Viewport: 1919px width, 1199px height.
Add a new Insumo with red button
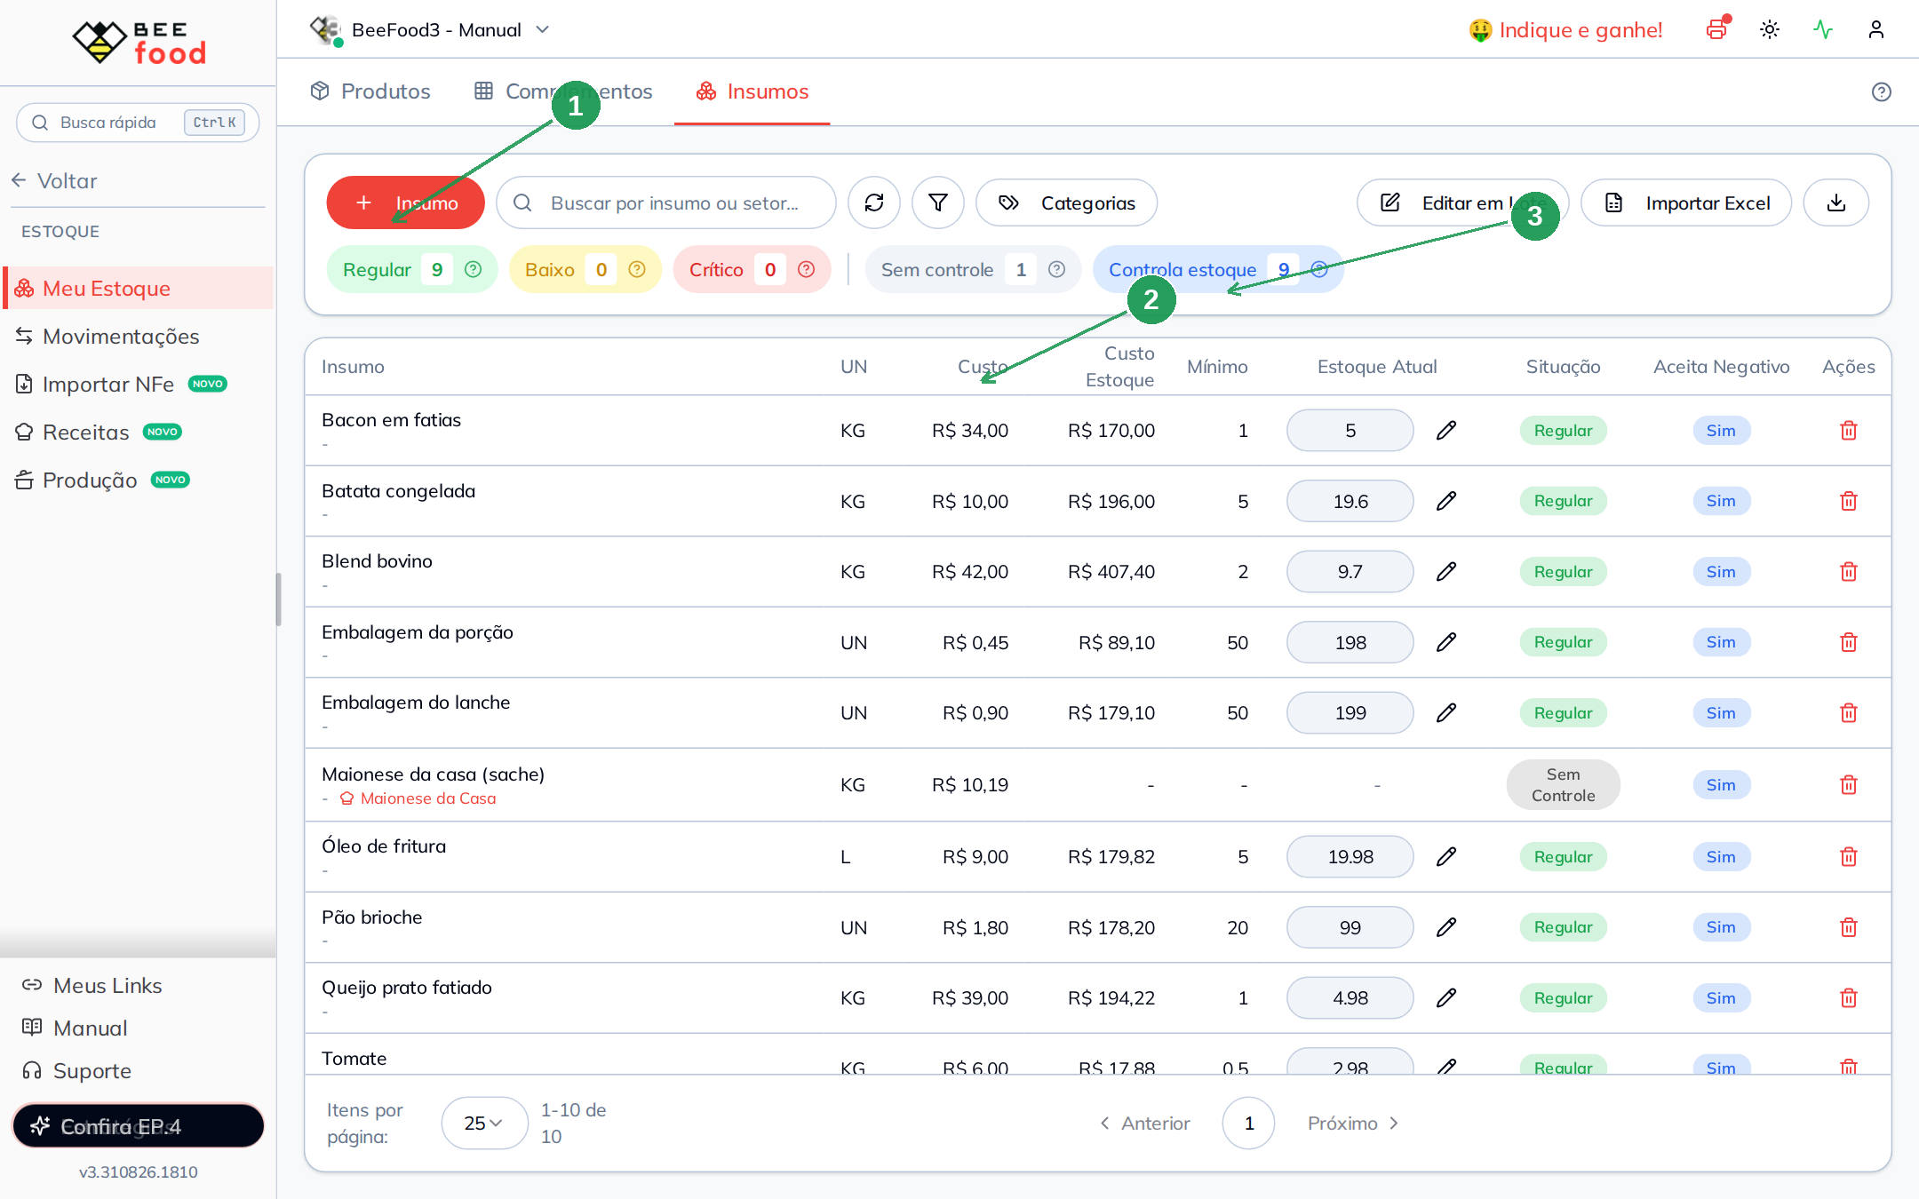[x=406, y=203]
